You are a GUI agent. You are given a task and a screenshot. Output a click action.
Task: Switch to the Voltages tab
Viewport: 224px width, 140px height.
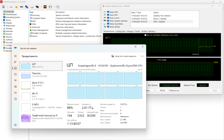coord(130,31)
